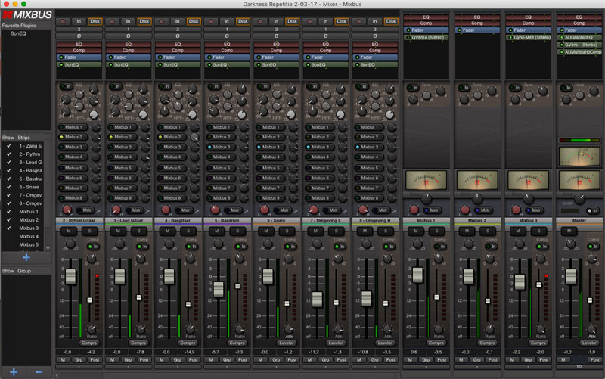Viewport: 605px width, 379px height.
Task: Toggle the Limit In switch on Master
Action: [x=593, y=210]
